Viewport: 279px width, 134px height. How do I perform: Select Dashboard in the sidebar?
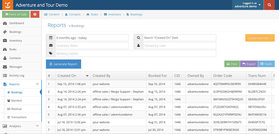point(16,23)
